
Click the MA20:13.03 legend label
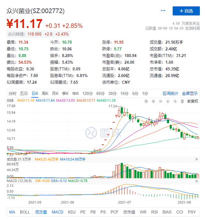(x=65, y=100)
